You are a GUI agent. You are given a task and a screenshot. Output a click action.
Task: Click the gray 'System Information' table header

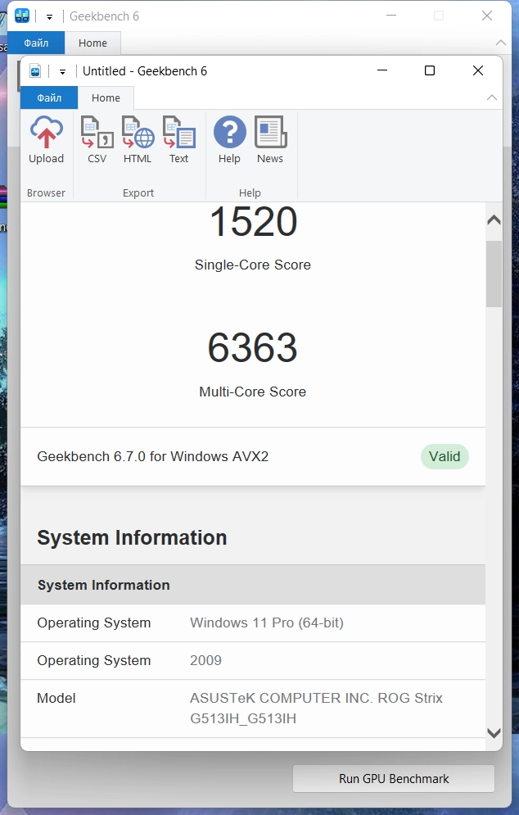pos(253,585)
